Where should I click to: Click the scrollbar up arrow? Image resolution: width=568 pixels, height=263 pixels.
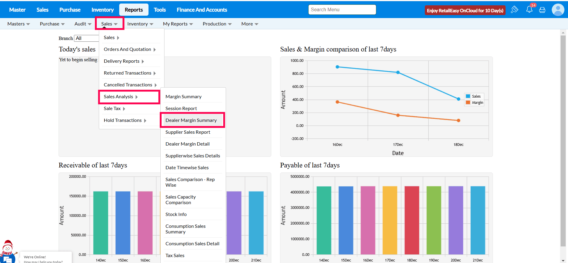(563, 33)
